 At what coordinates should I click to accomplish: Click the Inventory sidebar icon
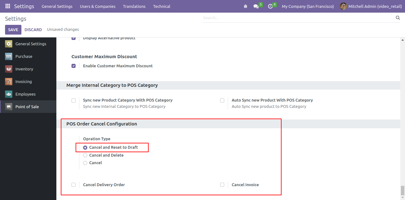pyautogui.click(x=9, y=69)
